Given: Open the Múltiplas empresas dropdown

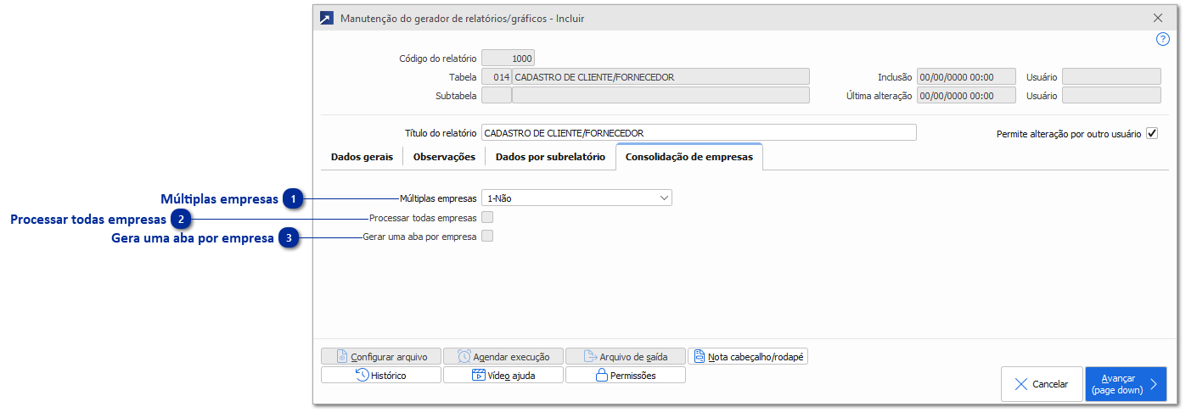Looking at the screenshot, I should pyautogui.click(x=576, y=198).
